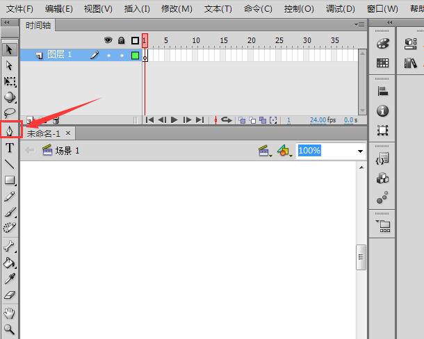The height and width of the screenshot is (339, 424).
Task: Select the 3D Rotation tool
Action: coord(10,97)
